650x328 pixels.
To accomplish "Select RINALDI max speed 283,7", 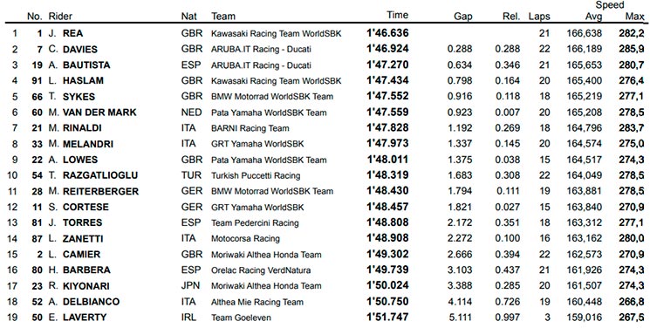I will point(632,127).
